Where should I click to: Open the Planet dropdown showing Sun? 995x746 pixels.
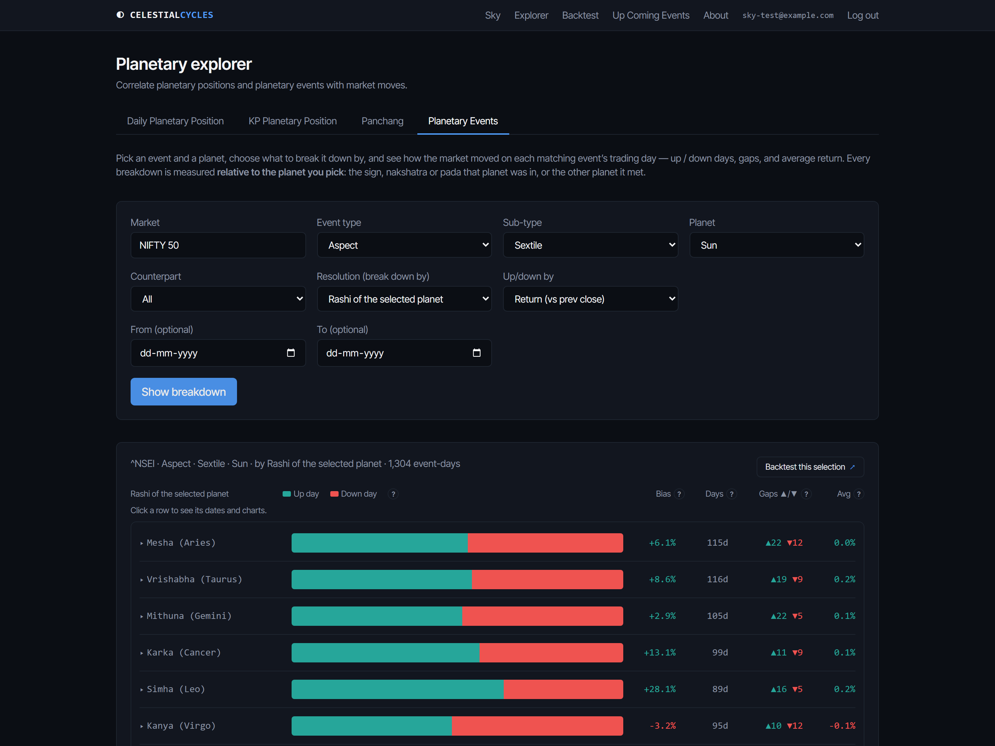click(776, 245)
